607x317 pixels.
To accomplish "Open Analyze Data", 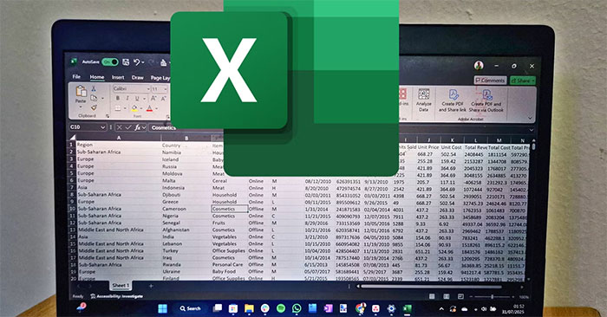I will [424, 100].
